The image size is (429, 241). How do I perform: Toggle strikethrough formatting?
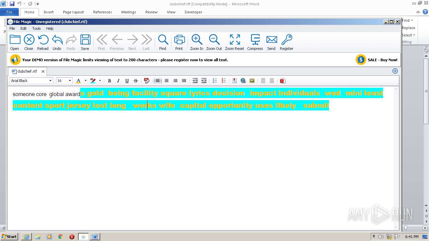135,81
